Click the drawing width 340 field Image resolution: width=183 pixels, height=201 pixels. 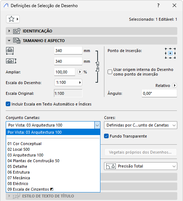click(x=68, y=51)
